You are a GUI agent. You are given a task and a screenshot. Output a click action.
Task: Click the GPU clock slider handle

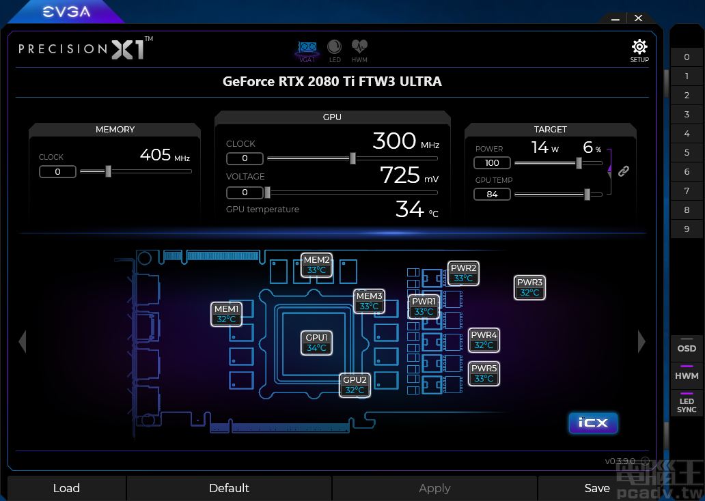tap(353, 158)
